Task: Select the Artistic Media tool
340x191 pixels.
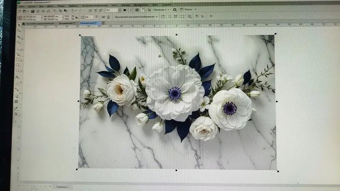Action: (x=18, y=54)
